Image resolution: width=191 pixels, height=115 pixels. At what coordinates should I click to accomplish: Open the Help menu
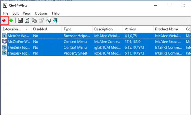(56, 13)
